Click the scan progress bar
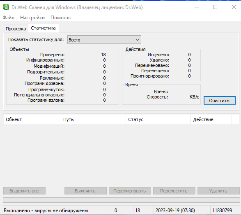This screenshot has height=215, width=241. (121, 200)
